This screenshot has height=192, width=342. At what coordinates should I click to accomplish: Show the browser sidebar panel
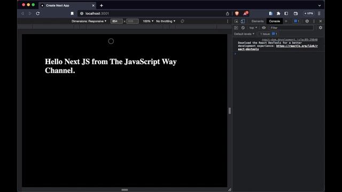click(x=286, y=13)
